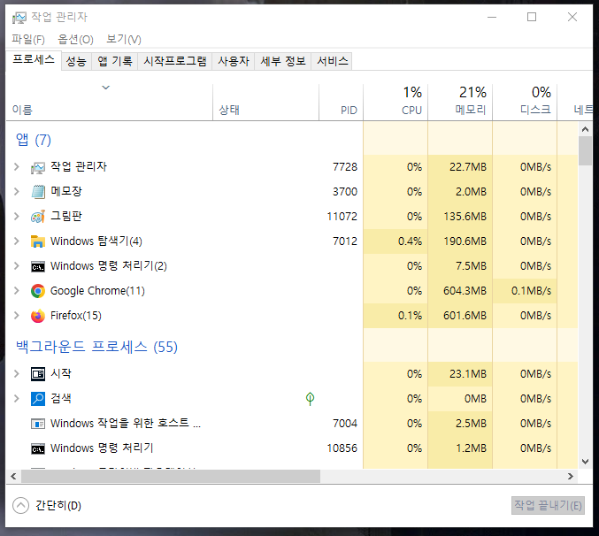
Task: Select the Windows 작업을 위한 호스트 icon
Action: coord(38,424)
